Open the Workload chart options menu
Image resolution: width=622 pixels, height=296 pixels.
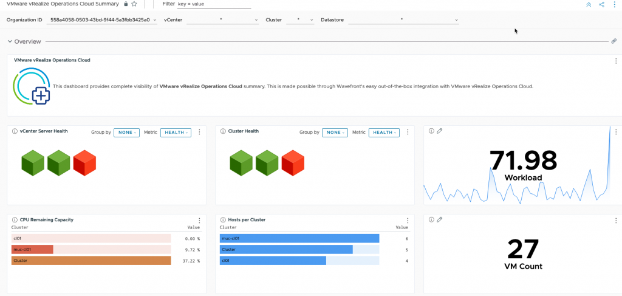[x=616, y=132]
